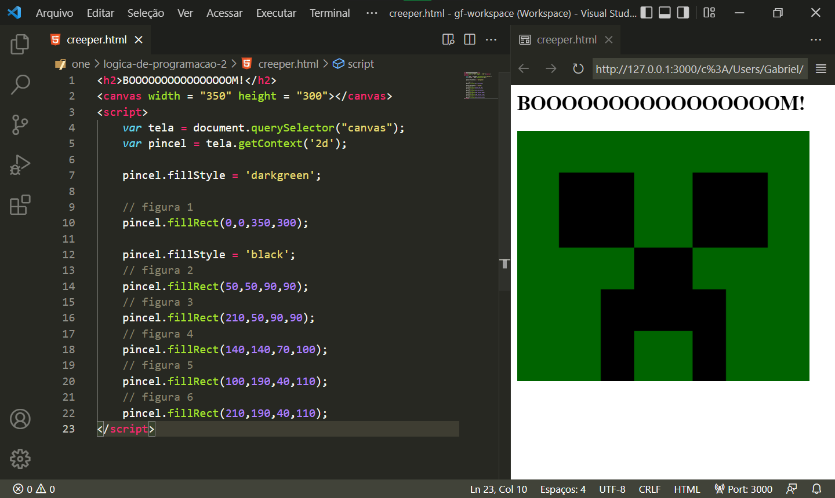Open notifications bell in status bar

[x=816, y=489]
